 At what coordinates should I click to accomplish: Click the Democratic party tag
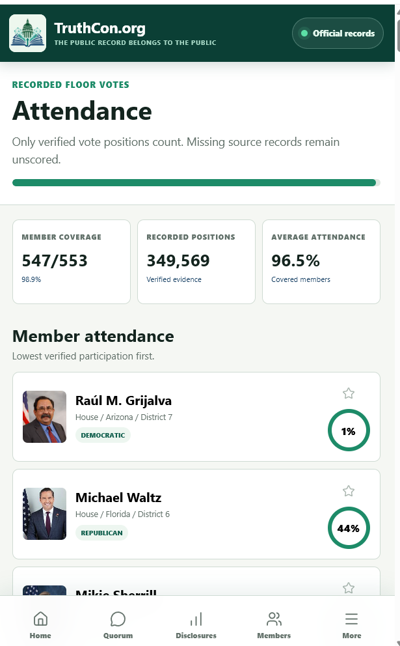click(x=103, y=435)
